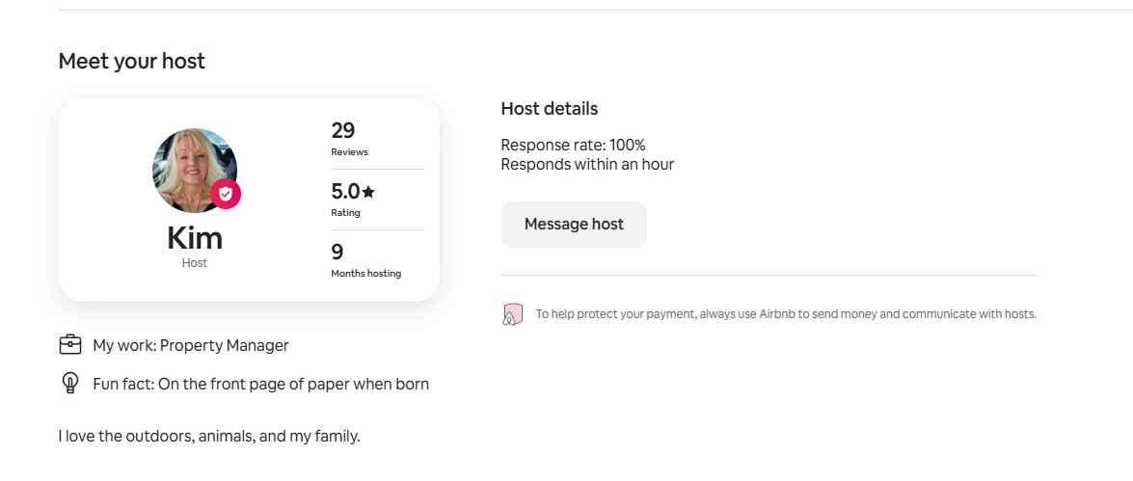Click the star icon beside 5.0 rating

368,192
